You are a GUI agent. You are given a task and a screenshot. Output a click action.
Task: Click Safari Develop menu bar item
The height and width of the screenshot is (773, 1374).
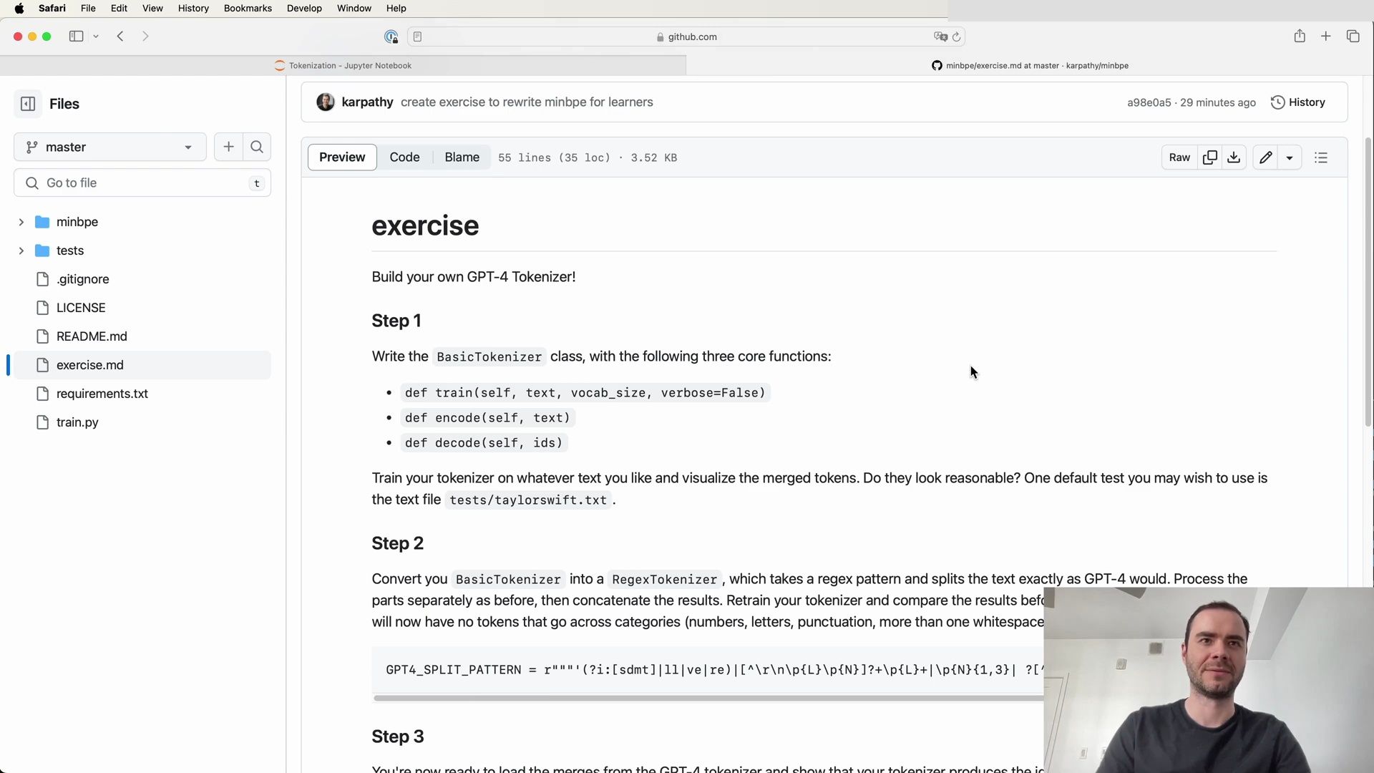[x=304, y=8]
